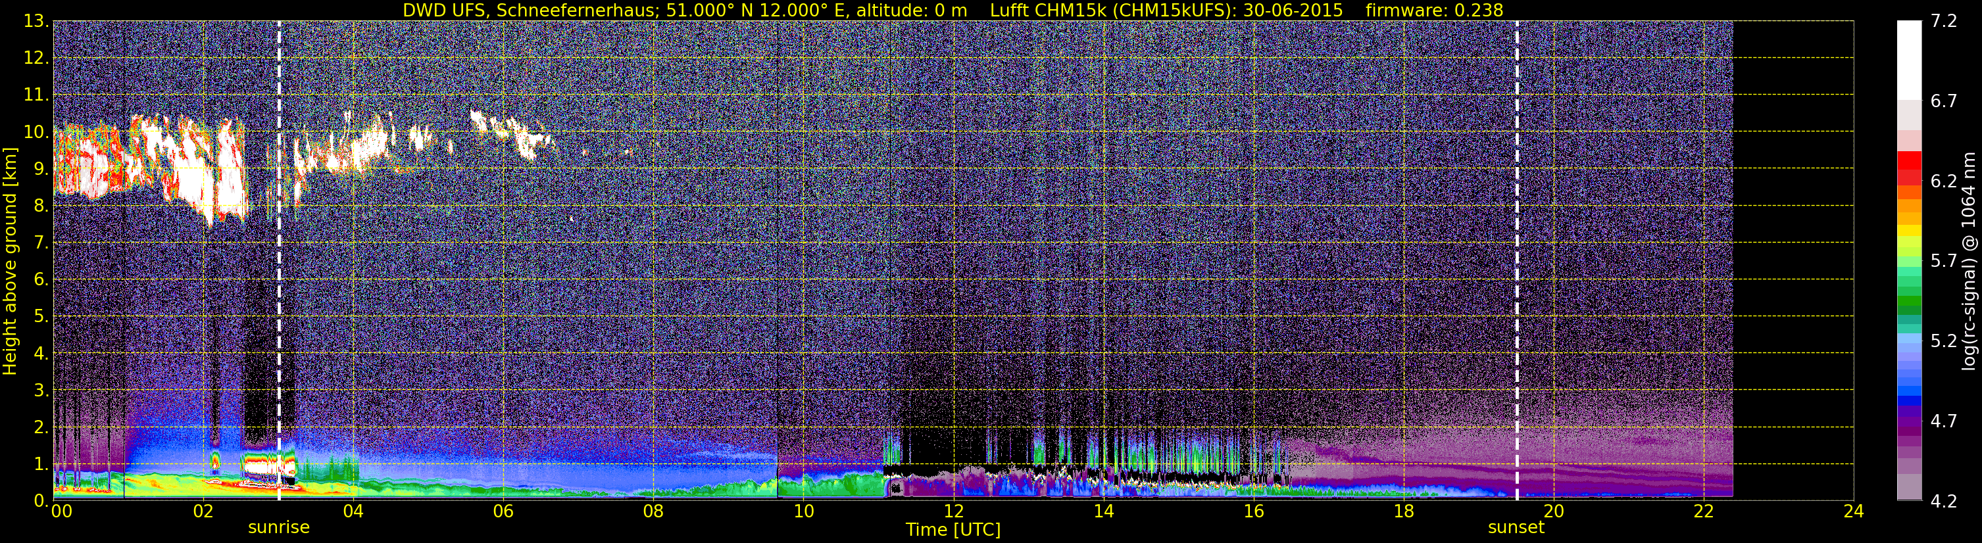Click the colorbar value '6.2'

1944,181
